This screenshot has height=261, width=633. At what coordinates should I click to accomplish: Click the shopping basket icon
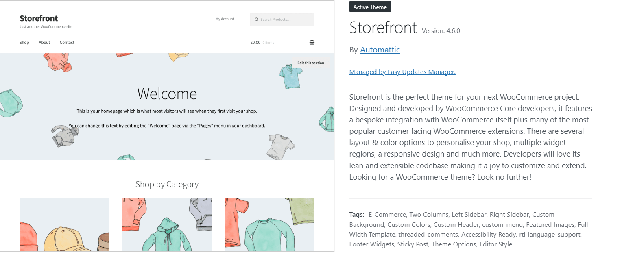312,42
